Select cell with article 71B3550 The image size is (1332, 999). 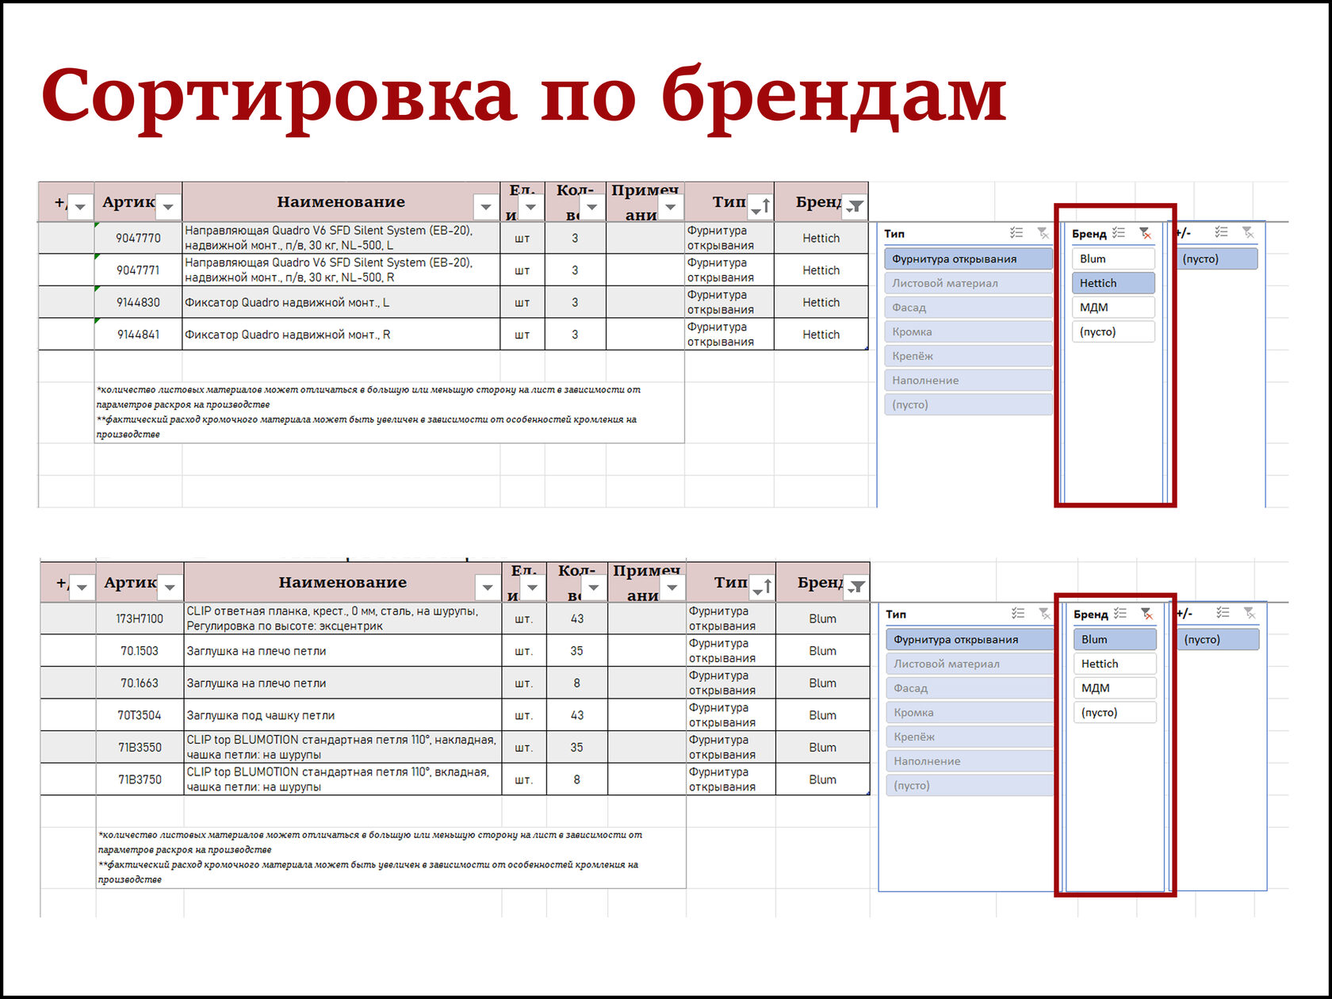point(140,747)
